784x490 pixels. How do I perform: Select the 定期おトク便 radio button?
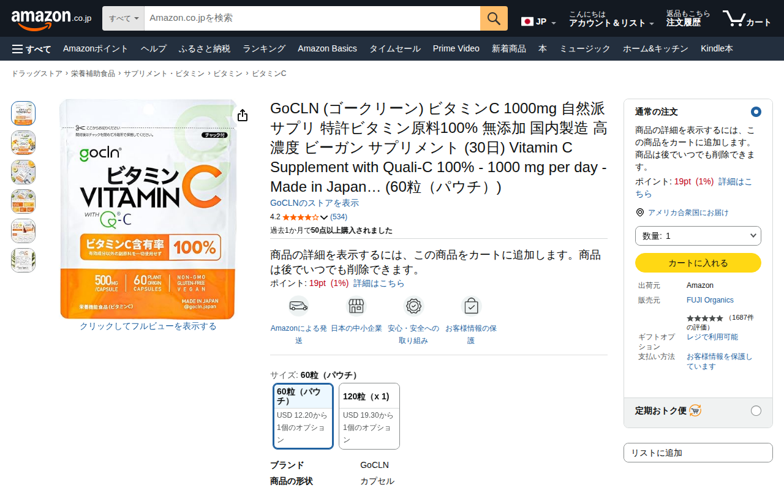(x=756, y=410)
